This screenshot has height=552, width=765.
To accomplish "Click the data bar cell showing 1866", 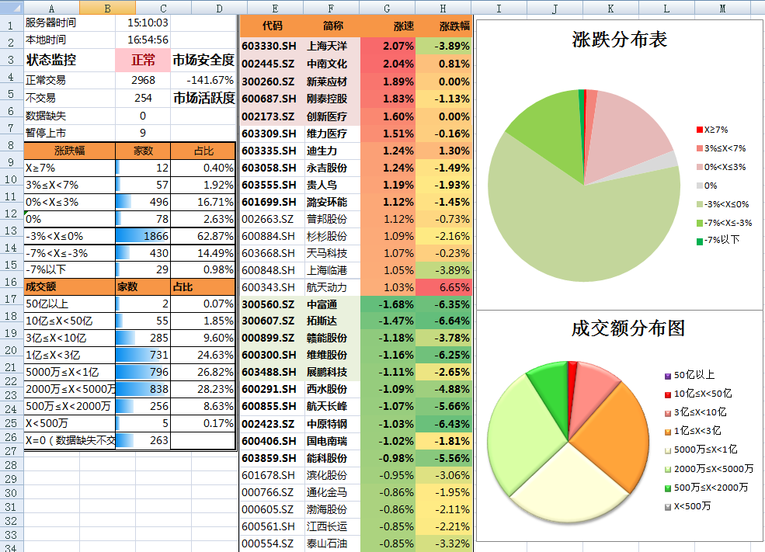I will (x=141, y=238).
